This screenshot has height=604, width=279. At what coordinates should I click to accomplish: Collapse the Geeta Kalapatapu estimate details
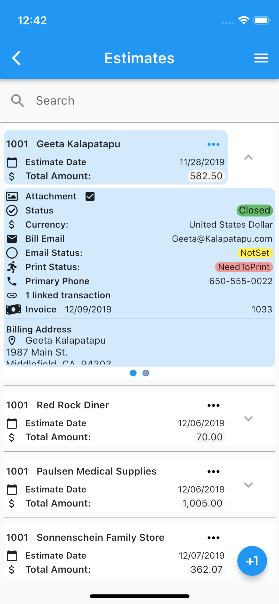(248, 157)
